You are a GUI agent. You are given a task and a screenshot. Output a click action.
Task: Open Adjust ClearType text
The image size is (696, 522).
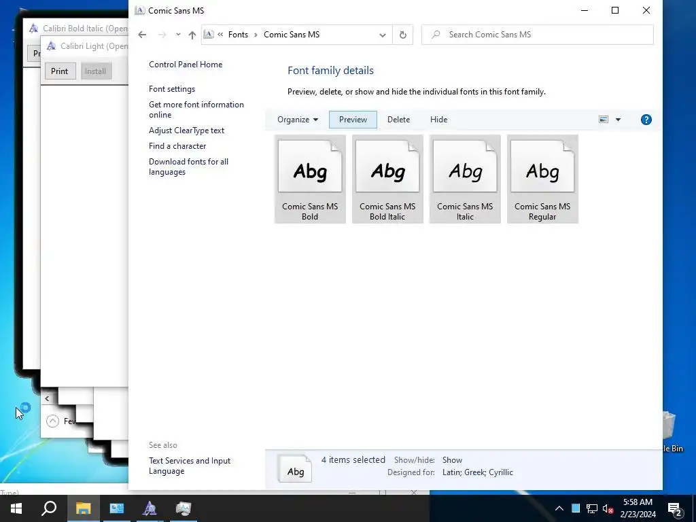(x=186, y=130)
